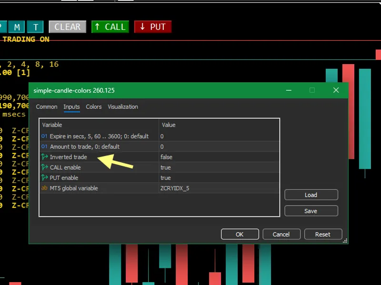Image resolution: width=381 pixels, height=285 pixels.
Task: Save input settings with Save button
Action: coord(311,211)
